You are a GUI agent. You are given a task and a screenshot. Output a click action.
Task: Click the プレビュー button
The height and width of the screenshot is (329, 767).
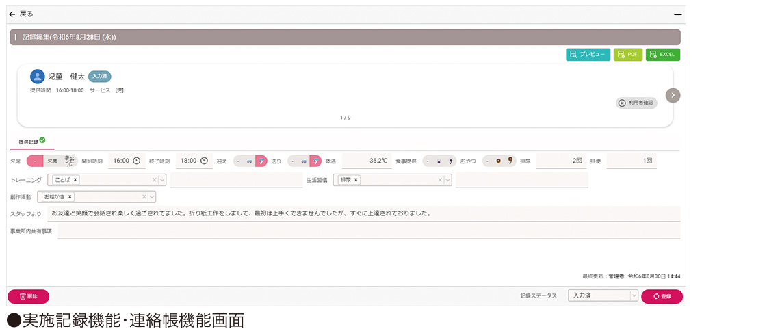(588, 55)
